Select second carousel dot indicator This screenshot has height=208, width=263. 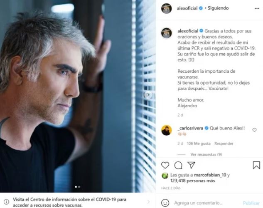click(79, 187)
